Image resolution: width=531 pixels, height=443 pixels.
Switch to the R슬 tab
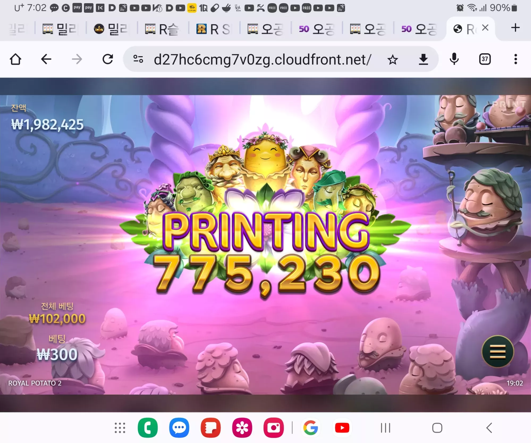point(162,29)
